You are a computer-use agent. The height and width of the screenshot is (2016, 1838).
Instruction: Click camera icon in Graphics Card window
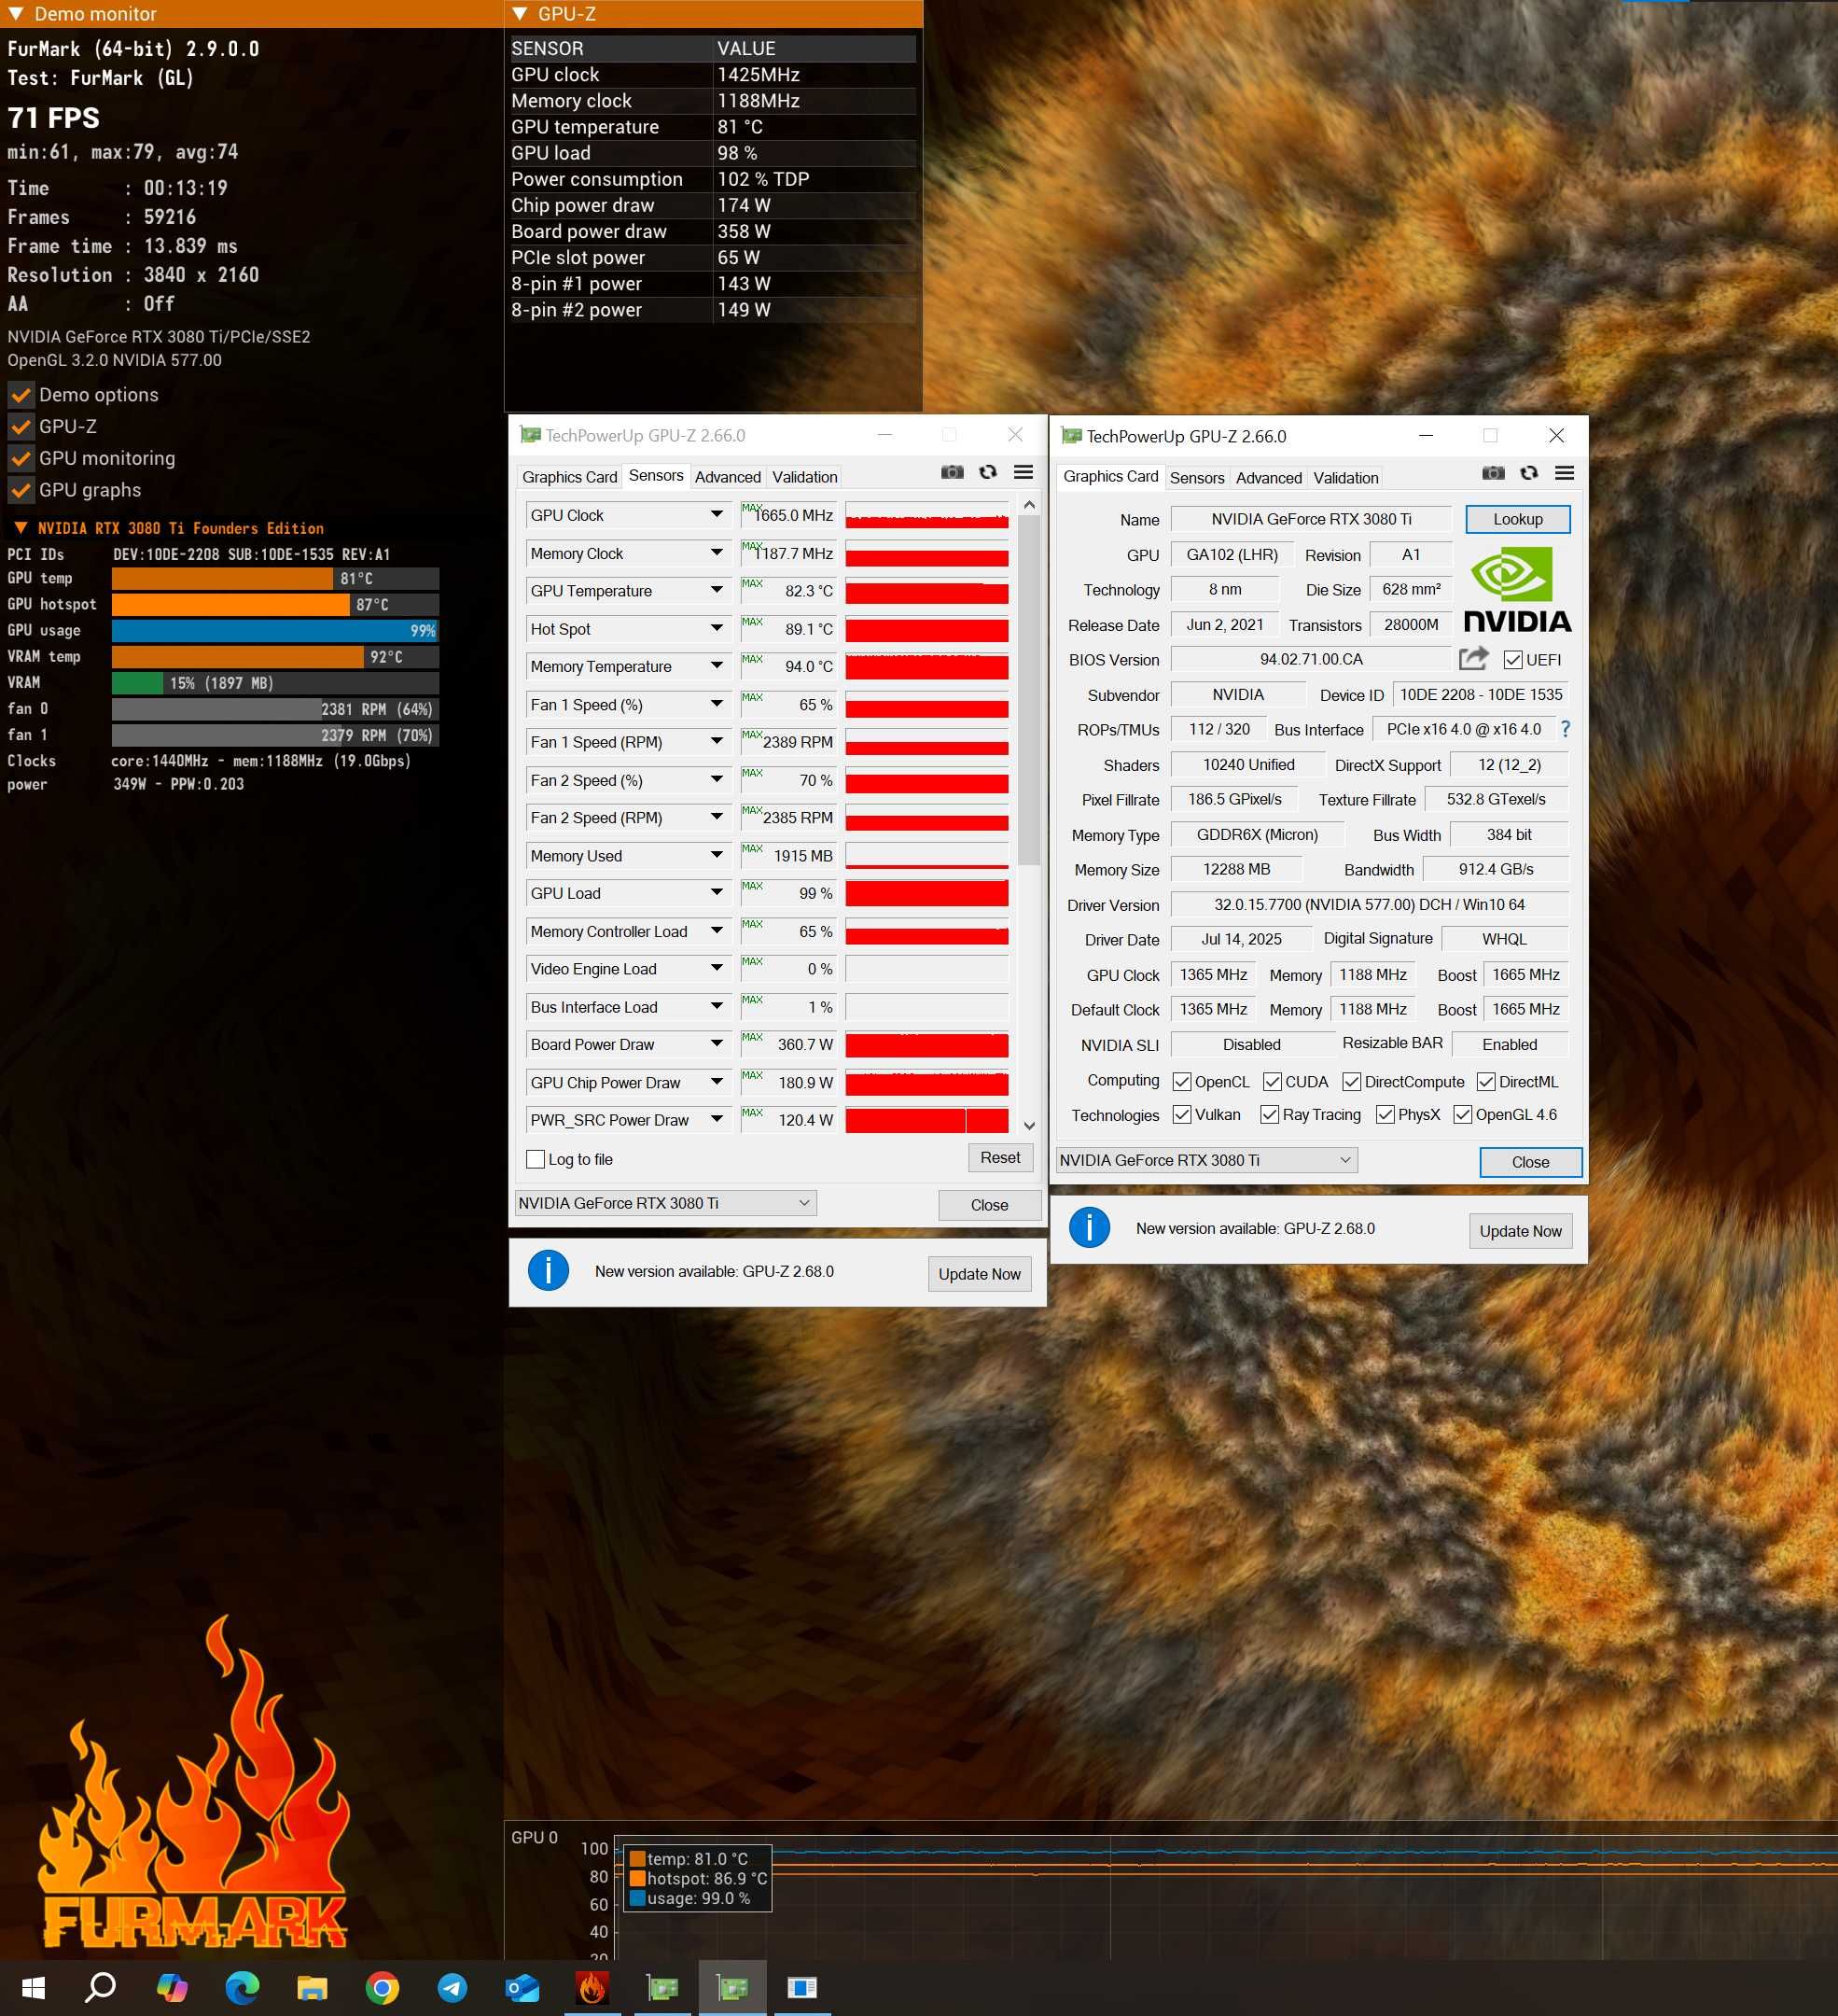coord(1493,473)
